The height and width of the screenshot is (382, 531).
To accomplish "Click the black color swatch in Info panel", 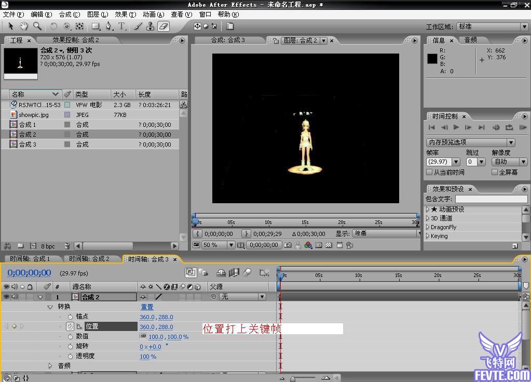I will click(x=432, y=59).
